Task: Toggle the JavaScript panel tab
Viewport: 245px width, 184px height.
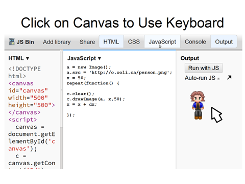Action: (162, 42)
